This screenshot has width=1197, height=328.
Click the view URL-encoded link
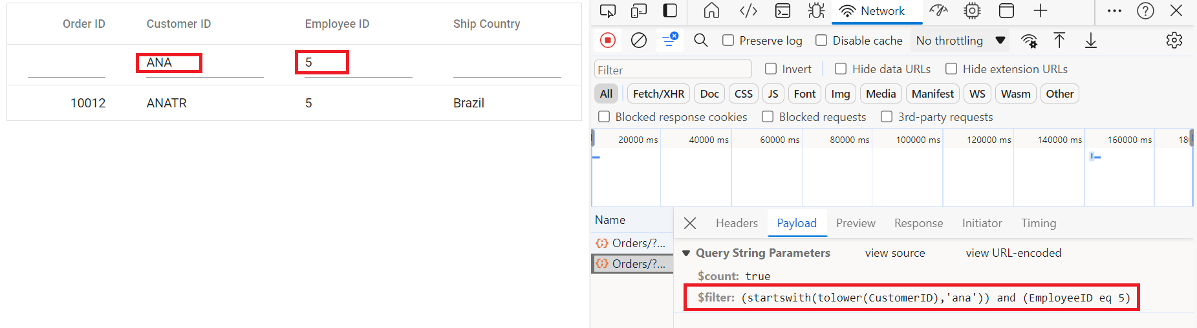(1013, 253)
